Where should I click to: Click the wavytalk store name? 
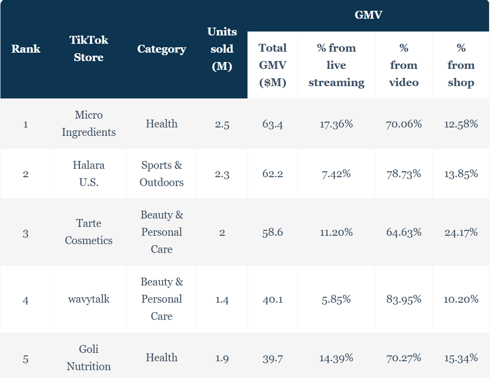(89, 299)
